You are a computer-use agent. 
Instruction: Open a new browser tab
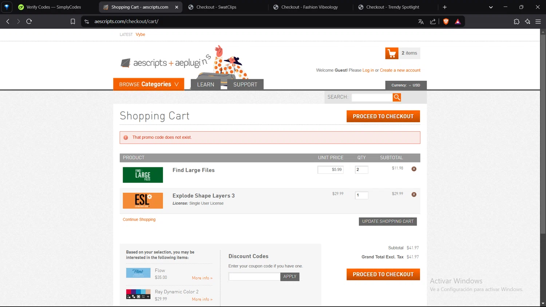(x=444, y=7)
